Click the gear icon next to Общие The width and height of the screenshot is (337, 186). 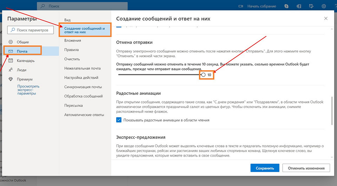click(x=11, y=42)
